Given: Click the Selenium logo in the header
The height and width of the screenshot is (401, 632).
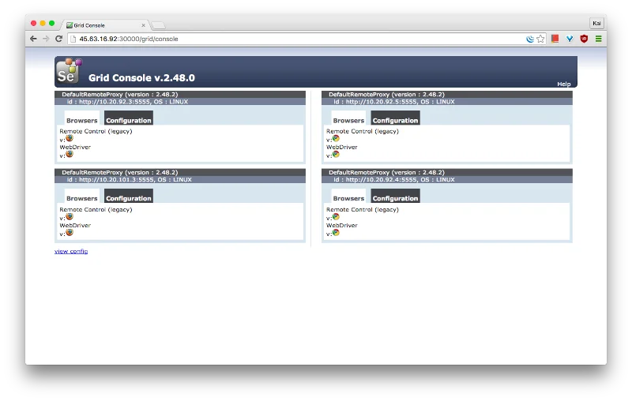Looking at the screenshot, I should [69, 71].
